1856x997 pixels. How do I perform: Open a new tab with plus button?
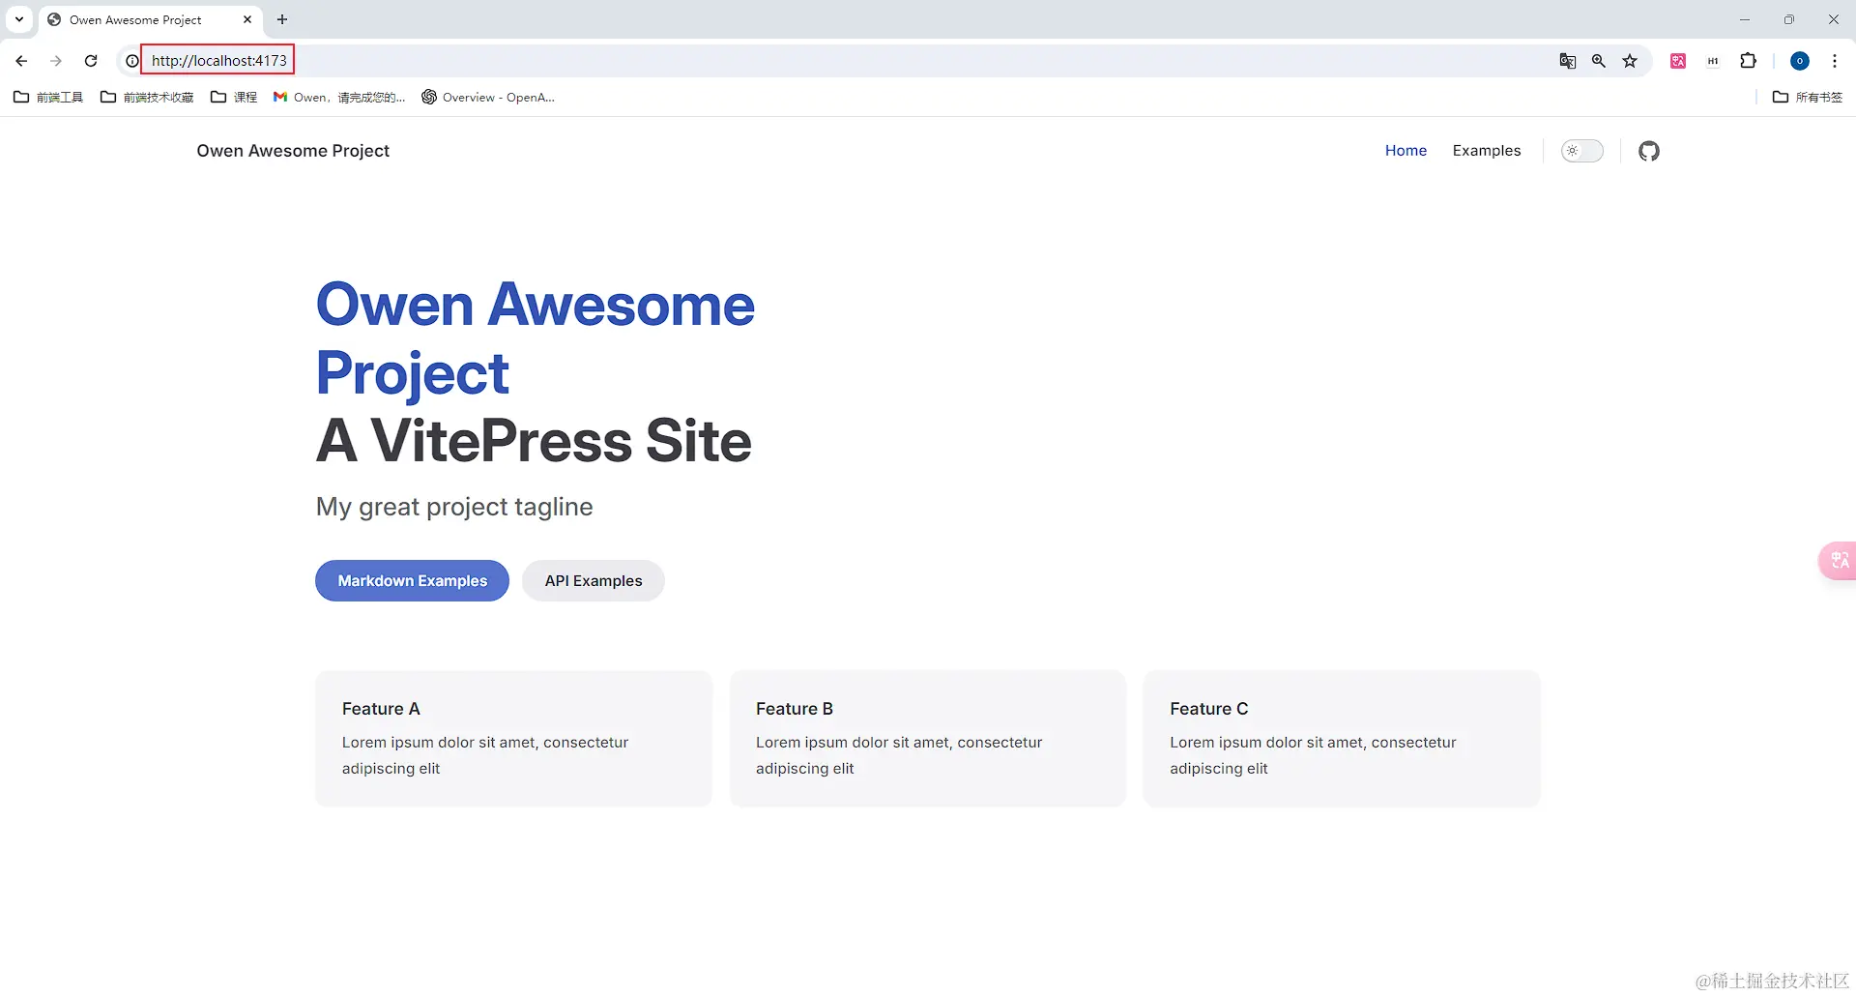pyautogui.click(x=282, y=19)
